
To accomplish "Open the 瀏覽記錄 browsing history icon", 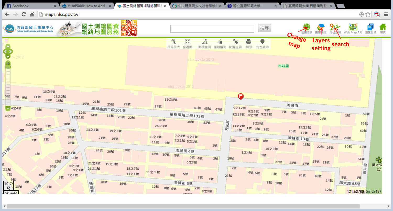I will (x=370, y=28).
